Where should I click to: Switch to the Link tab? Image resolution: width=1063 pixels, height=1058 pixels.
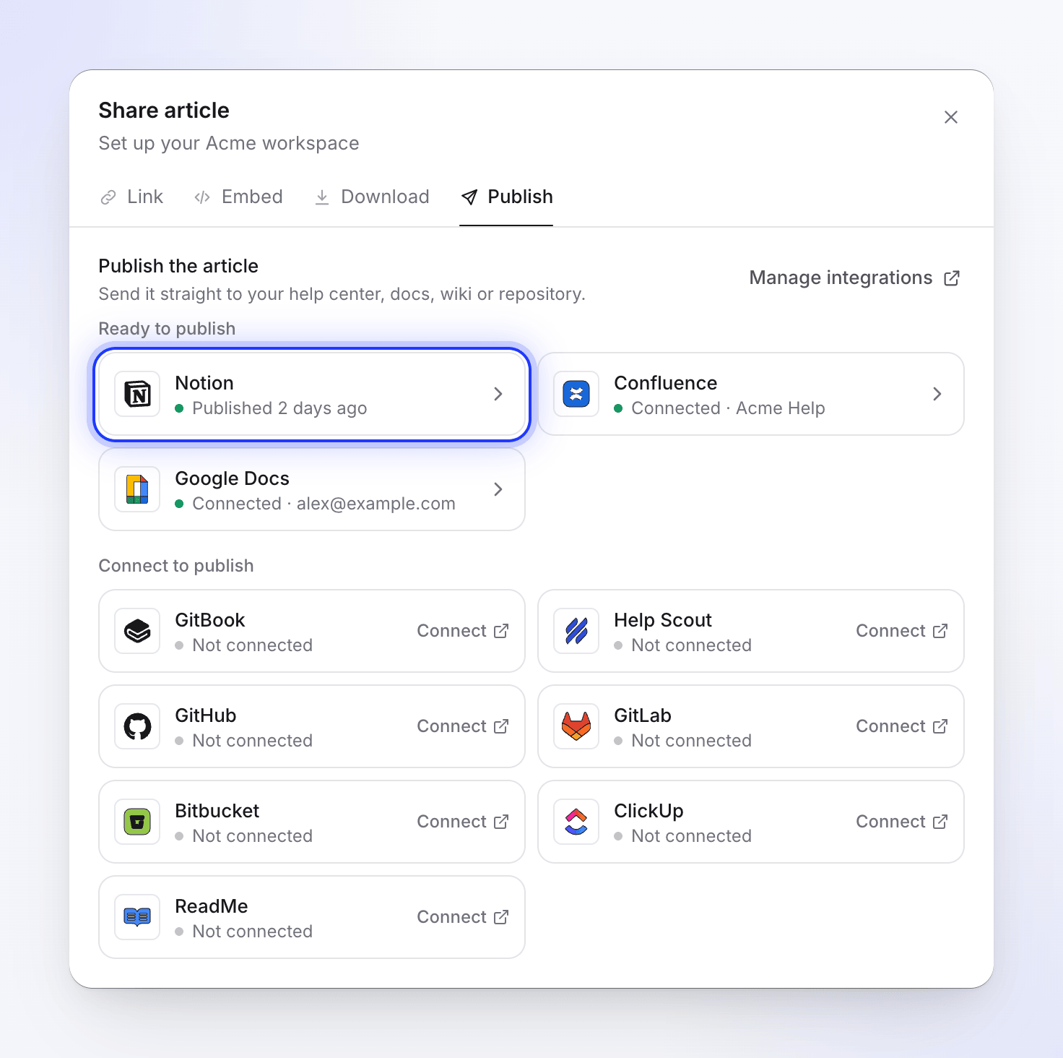(x=131, y=197)
